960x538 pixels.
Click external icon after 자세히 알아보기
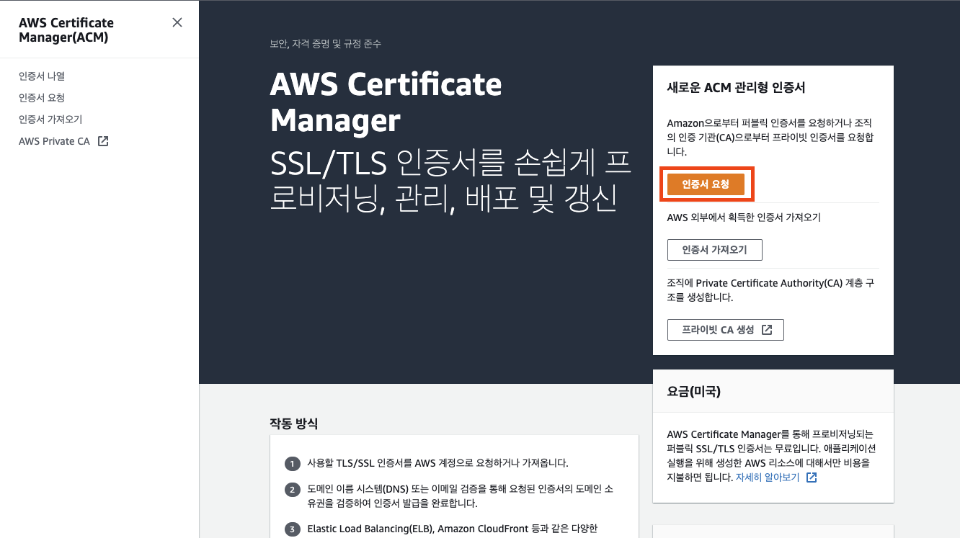coord(812,478)
